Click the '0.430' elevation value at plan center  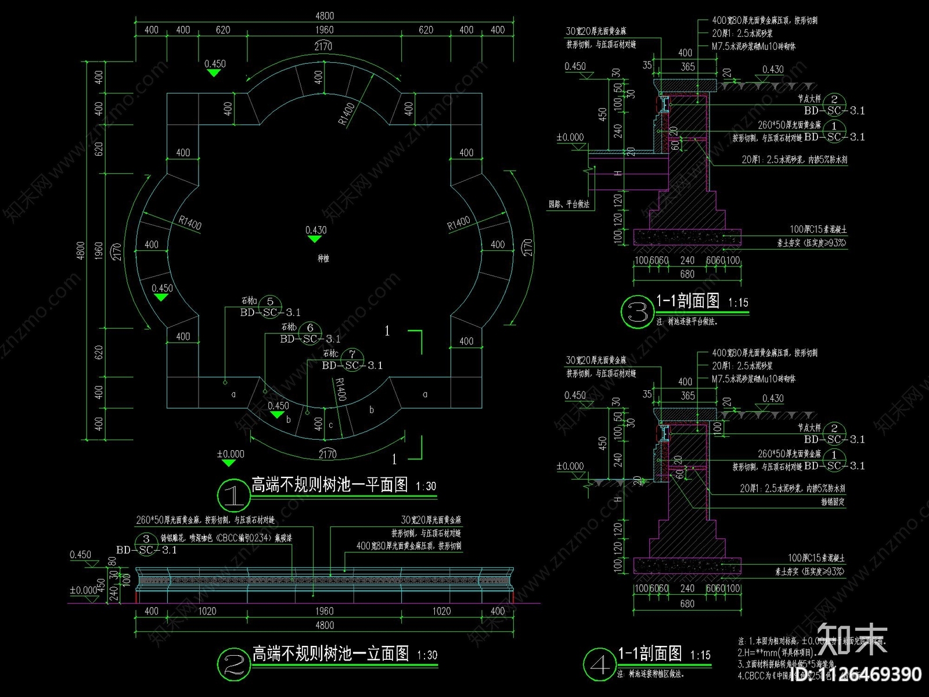click(x=316, y=231)
